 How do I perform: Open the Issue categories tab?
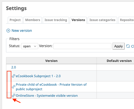tap(102, 20)
